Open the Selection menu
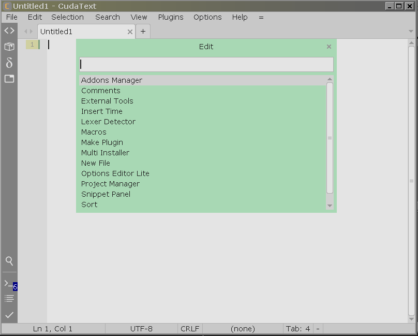The image size is (418, 336). tap(67, 18)
